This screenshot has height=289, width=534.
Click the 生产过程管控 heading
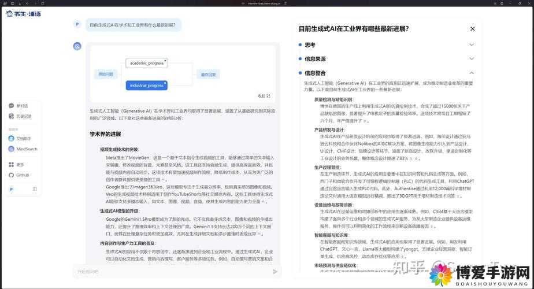pyautogui.click(x=327, y=168)
